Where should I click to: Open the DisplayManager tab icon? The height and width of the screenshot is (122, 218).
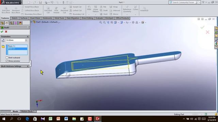pyautogui.click(x=20, y=23)
